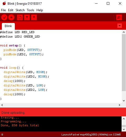126x137 pixels.
Task: Open the Serial Monitor magnifier icon
Action: tap(119, 17)
